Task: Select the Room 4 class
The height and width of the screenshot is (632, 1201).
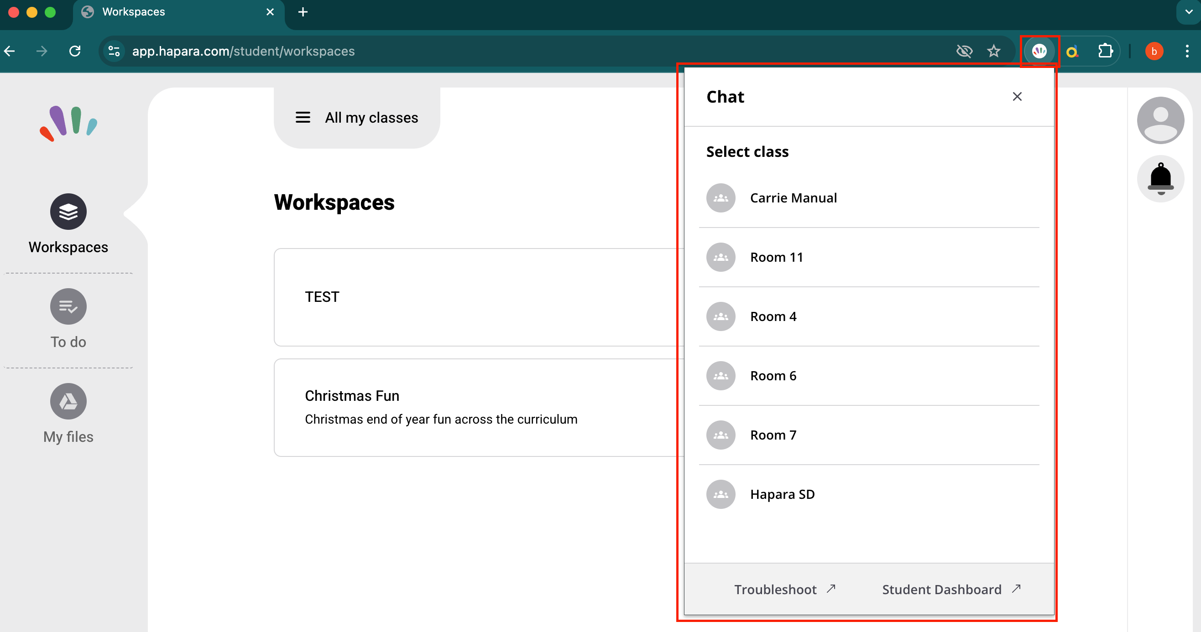Action: [x=869, y=316]
